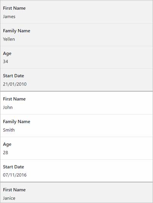The image size is (153, 203).
Task: Click the John Smith record's Start Date cell
Action: [77, 171]
